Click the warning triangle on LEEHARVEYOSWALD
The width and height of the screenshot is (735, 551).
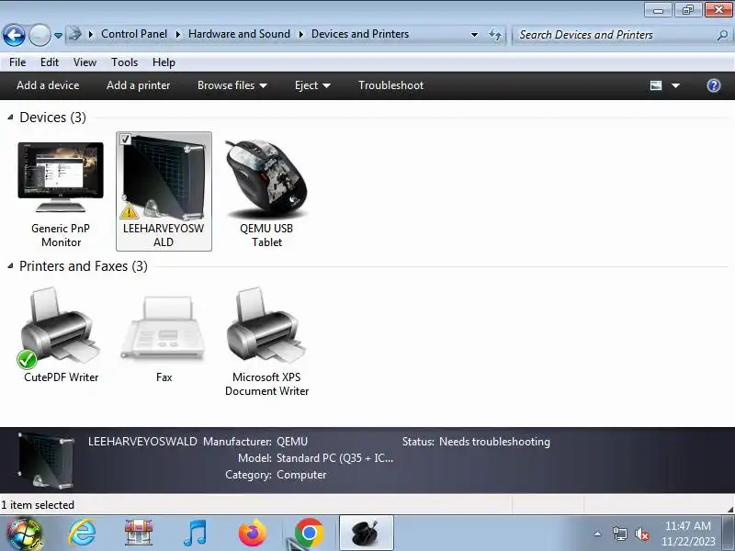[x=129, y=211]
